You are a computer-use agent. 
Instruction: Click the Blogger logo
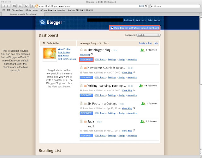pos(51,22)
